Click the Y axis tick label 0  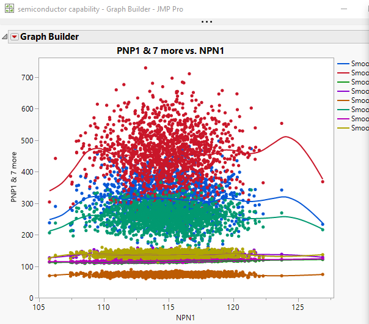pos(31,298)
